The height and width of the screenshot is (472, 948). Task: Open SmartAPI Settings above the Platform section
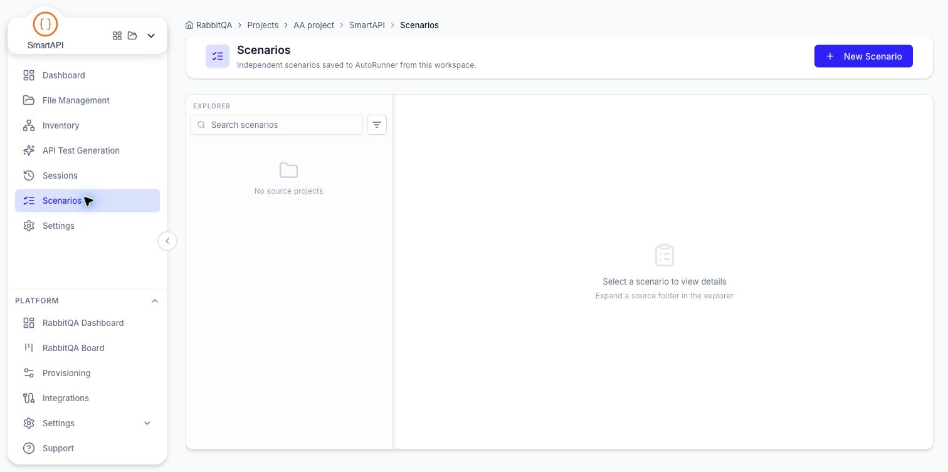click(x=87, y=226)
